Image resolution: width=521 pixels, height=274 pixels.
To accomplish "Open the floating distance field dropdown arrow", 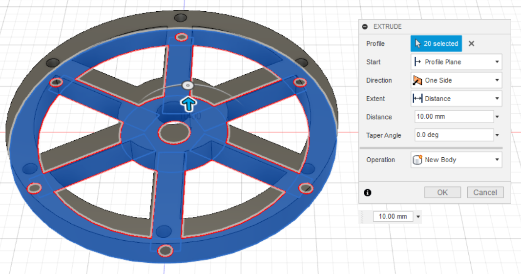I will (x=418, y=216).
